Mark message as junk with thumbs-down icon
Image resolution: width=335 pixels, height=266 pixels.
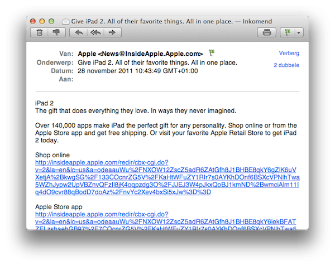[56, 32]
